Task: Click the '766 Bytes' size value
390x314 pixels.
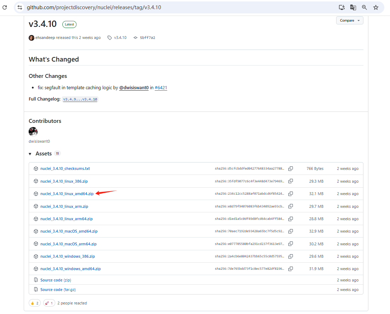Action: 315,169
